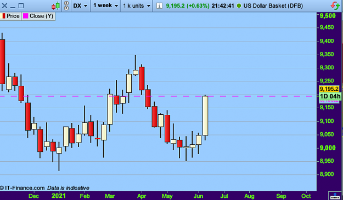Screen dimensions: 343x200
Task: Click the red-green sync arrows icon
Action: [x=335, y=5]
